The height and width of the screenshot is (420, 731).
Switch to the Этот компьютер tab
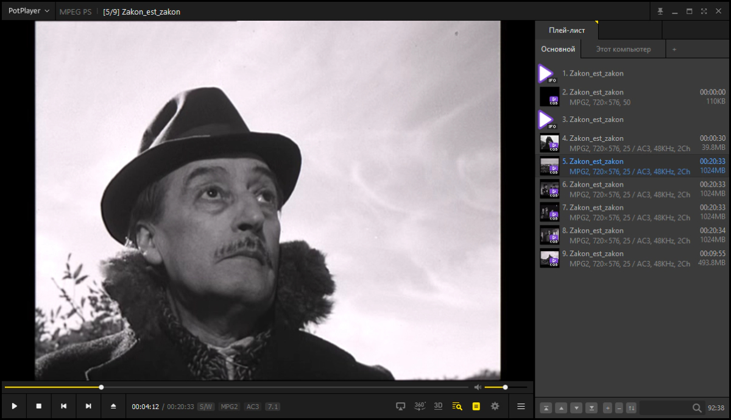coord(623,49)
